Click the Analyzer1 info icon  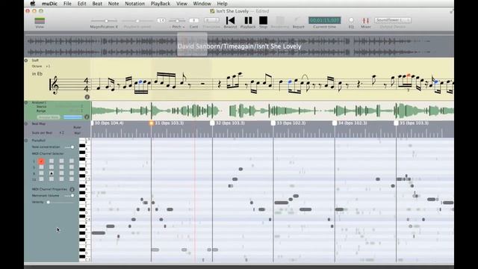[87, 117]
